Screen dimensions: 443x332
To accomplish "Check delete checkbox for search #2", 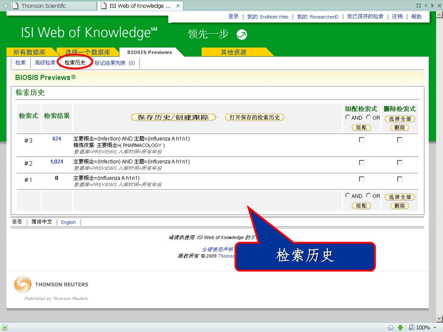I will click(400, 163).
